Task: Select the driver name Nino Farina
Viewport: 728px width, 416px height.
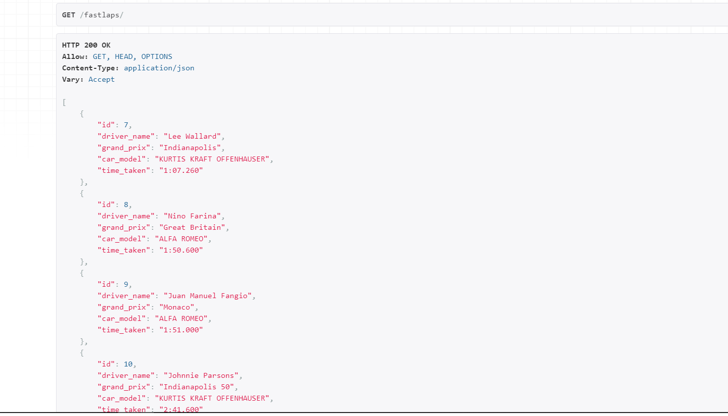Action: [x=192, y=216]
